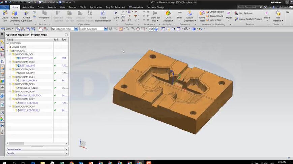This screenshot has height=164, width=293.
Task: Click the Find a Command search box
Action: 250,7
